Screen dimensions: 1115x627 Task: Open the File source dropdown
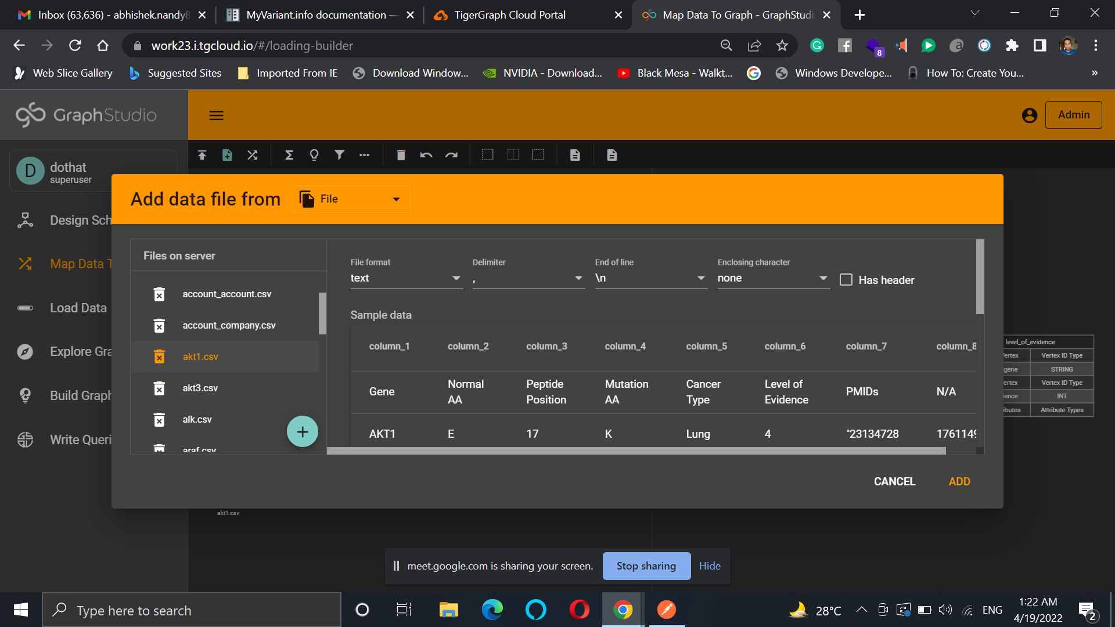351,199
